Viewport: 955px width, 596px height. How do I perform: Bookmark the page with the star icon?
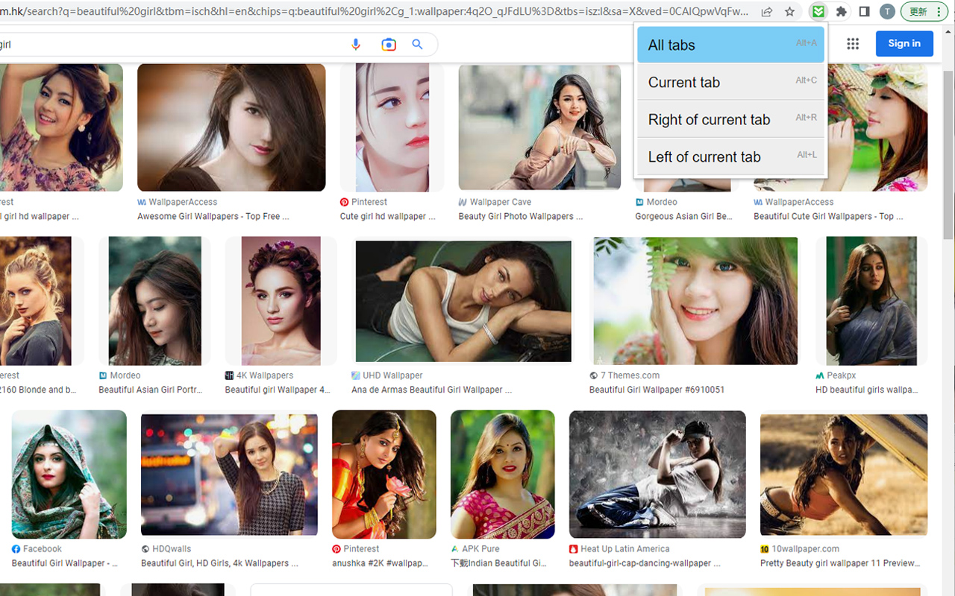(x=789, y=12)
